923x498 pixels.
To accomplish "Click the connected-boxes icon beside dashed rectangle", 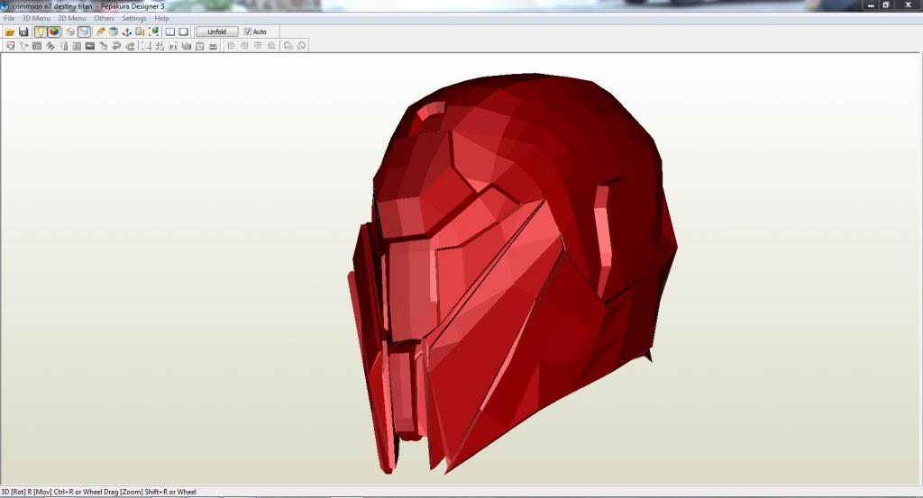I will (x=159, y=46).
